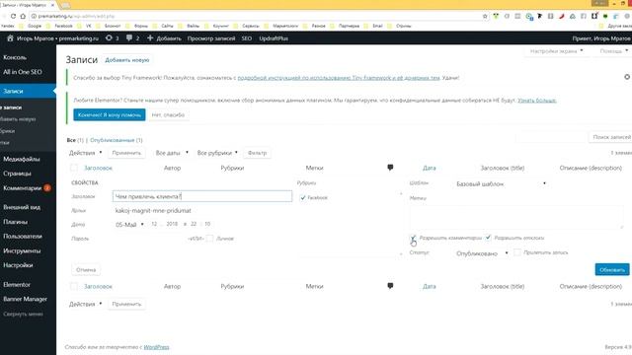Bookmark this page with the star icon

coord(485,16)
